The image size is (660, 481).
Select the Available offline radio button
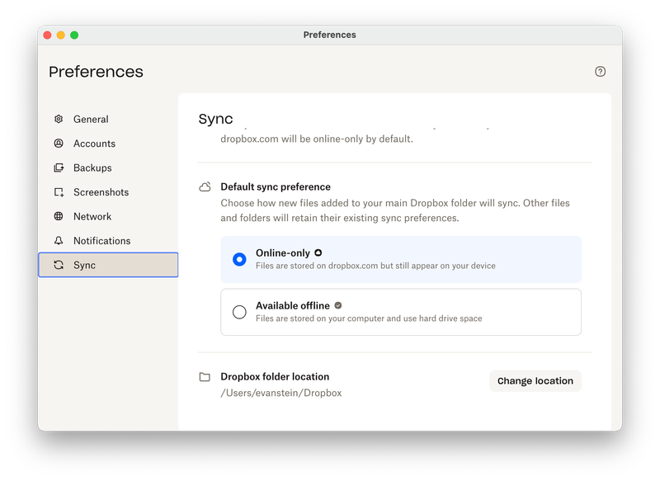pyautogui.click(x=239, y=312)
